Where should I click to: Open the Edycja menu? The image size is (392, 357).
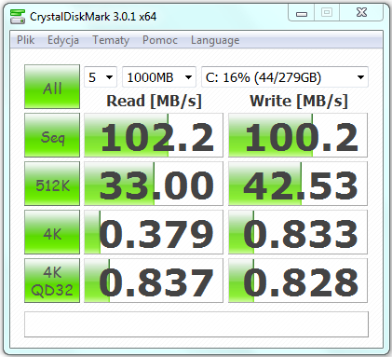pos(63,40)
